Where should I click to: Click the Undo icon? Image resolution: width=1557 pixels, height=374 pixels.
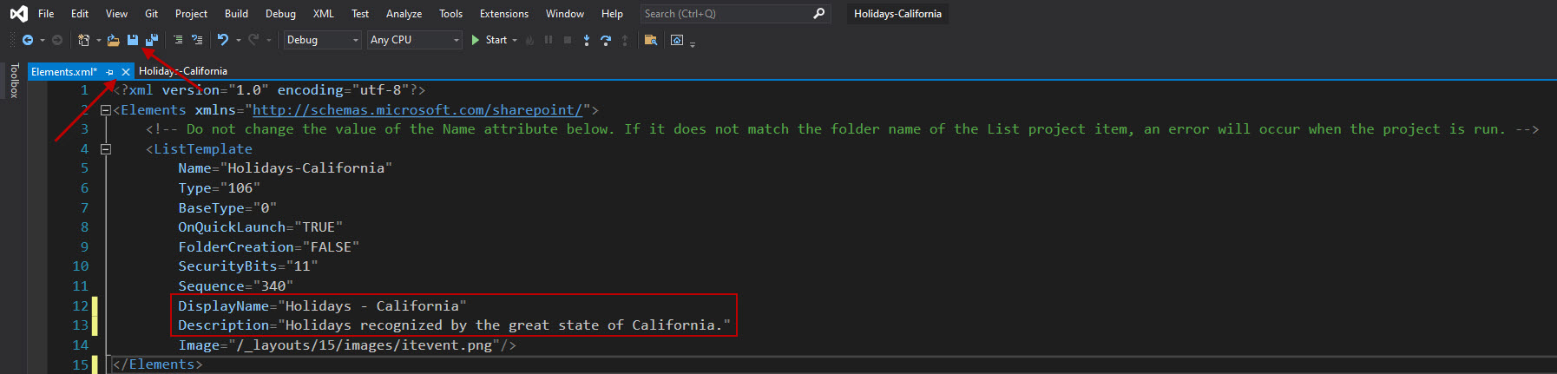click(223, 40)
